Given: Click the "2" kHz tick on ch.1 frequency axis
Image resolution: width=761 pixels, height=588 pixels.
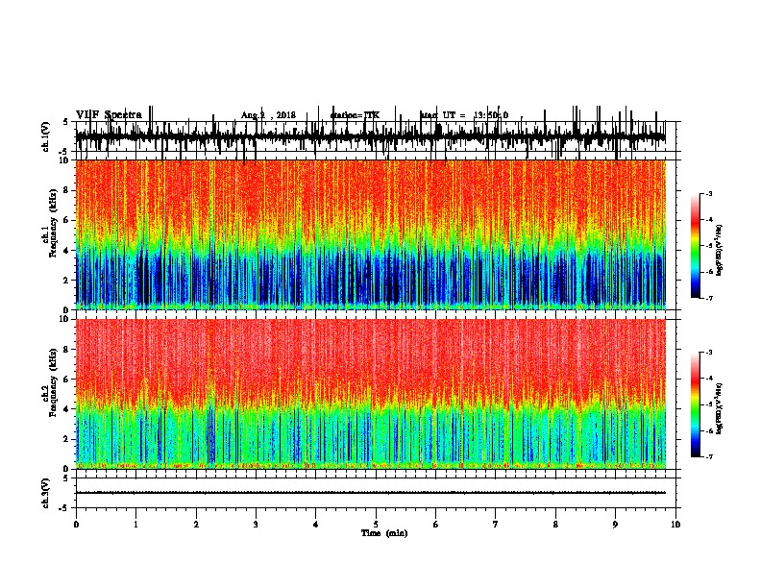Looking at the screenshot, I should pos(66,281).
